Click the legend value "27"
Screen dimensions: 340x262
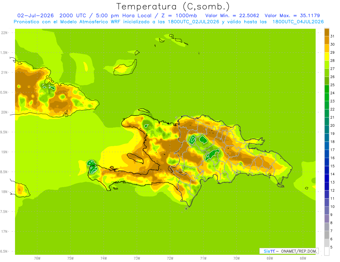pyautogui.click(x=333, y=69)
